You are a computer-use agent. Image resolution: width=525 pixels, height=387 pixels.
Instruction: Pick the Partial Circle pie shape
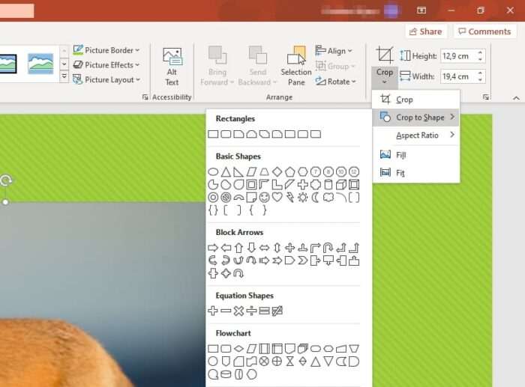click(x=213, y=184)
